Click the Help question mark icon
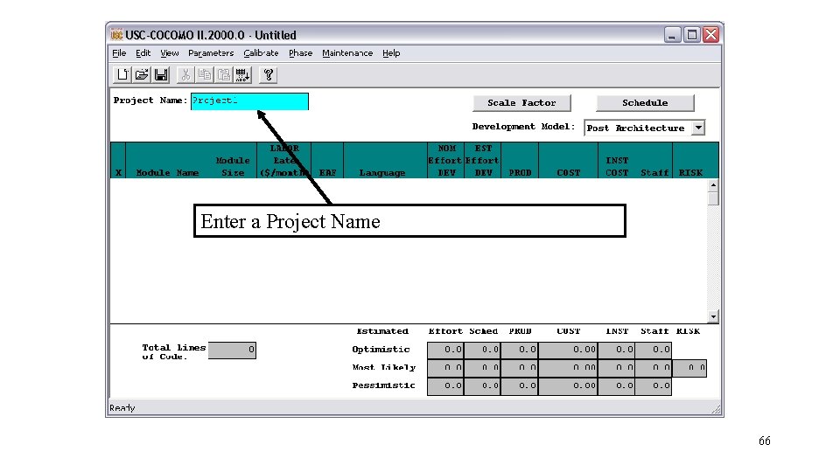This screenshot has height=472, width=840. coord(269,75)
